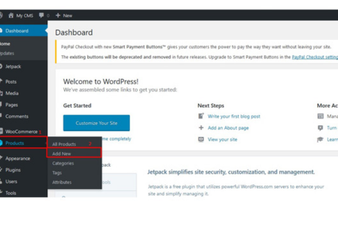Choose Categories in Products flyout

coord(63,163)
